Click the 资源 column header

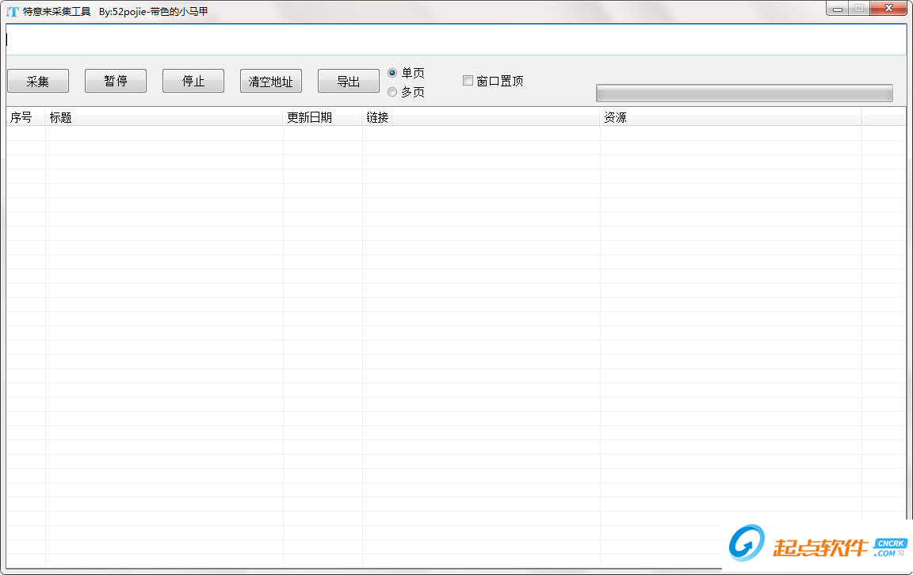[x=617, y=116]
